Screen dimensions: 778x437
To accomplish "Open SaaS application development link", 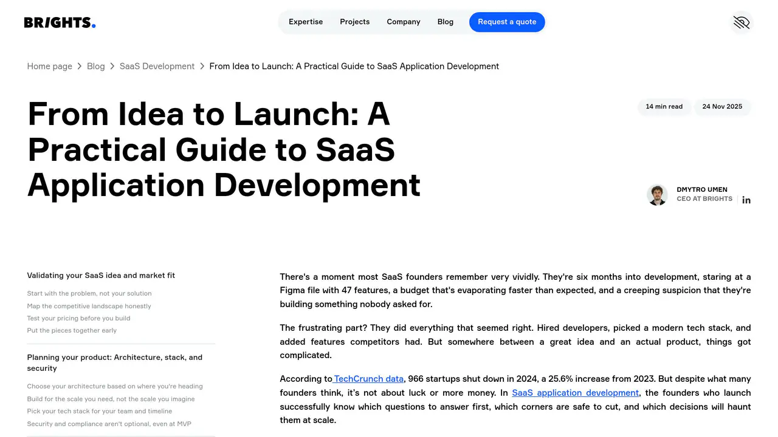I will [575, 393].
